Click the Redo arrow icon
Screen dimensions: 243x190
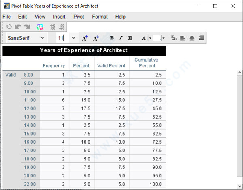click(x=27, y=27)
